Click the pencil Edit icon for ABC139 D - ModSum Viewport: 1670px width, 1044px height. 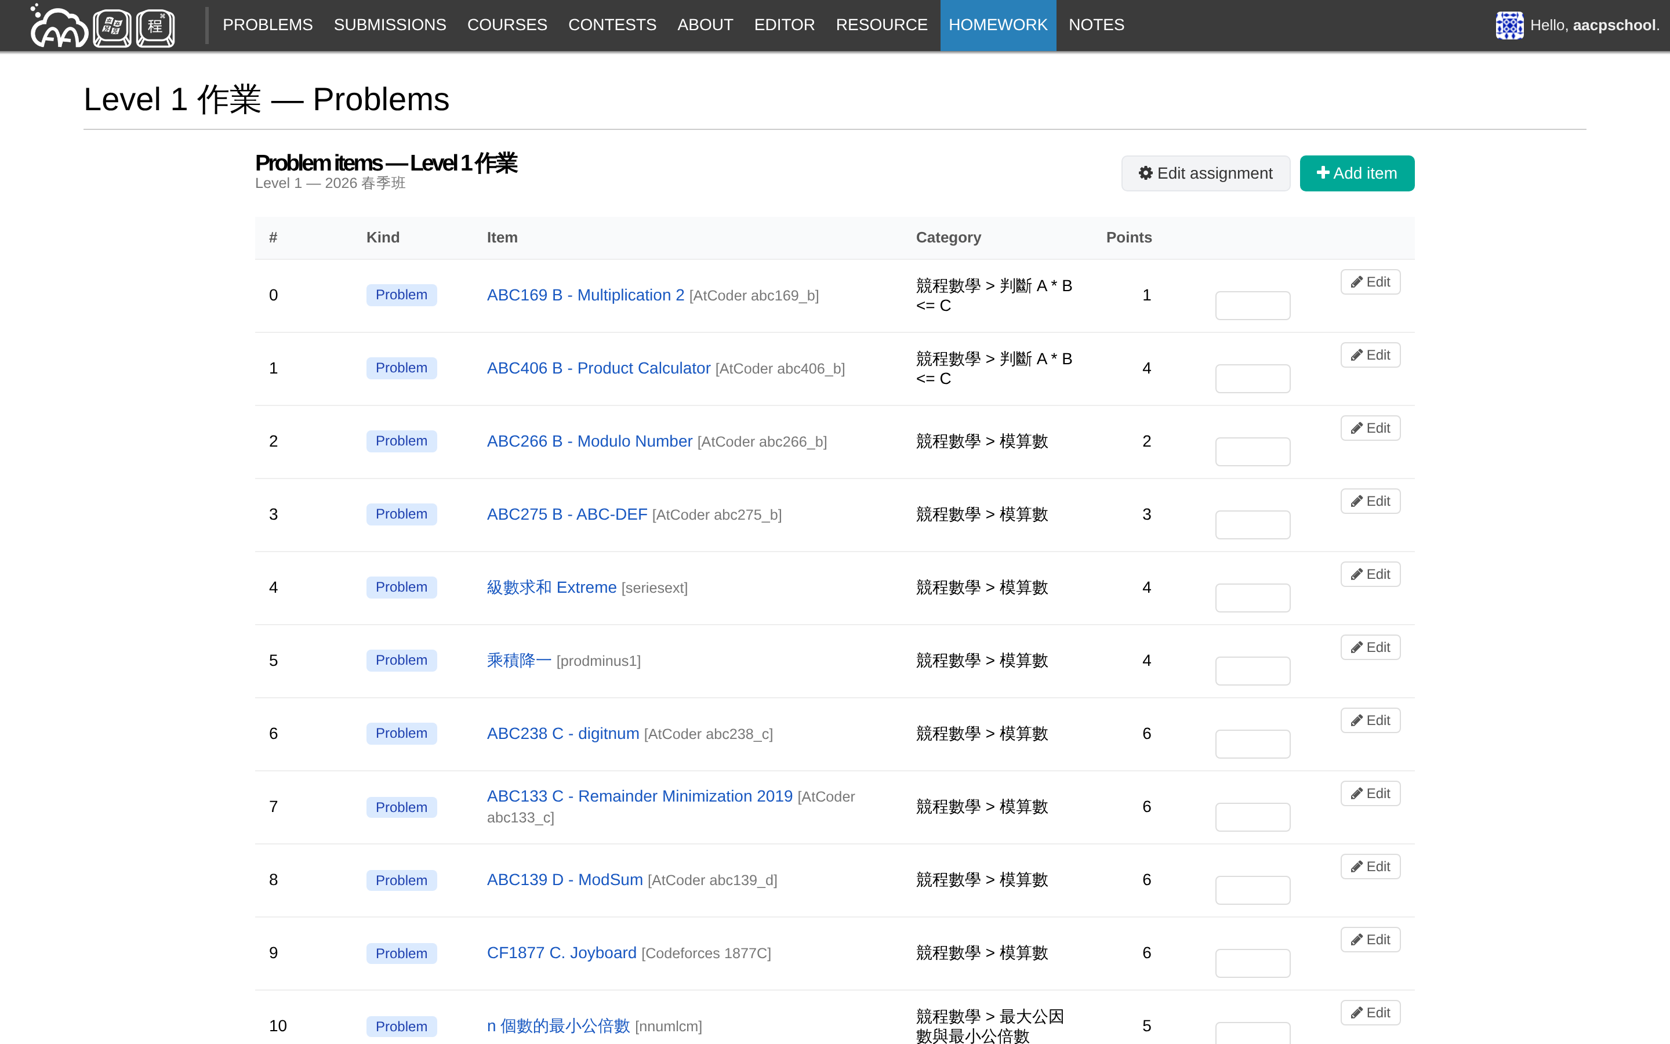[x=1356, y=866]
